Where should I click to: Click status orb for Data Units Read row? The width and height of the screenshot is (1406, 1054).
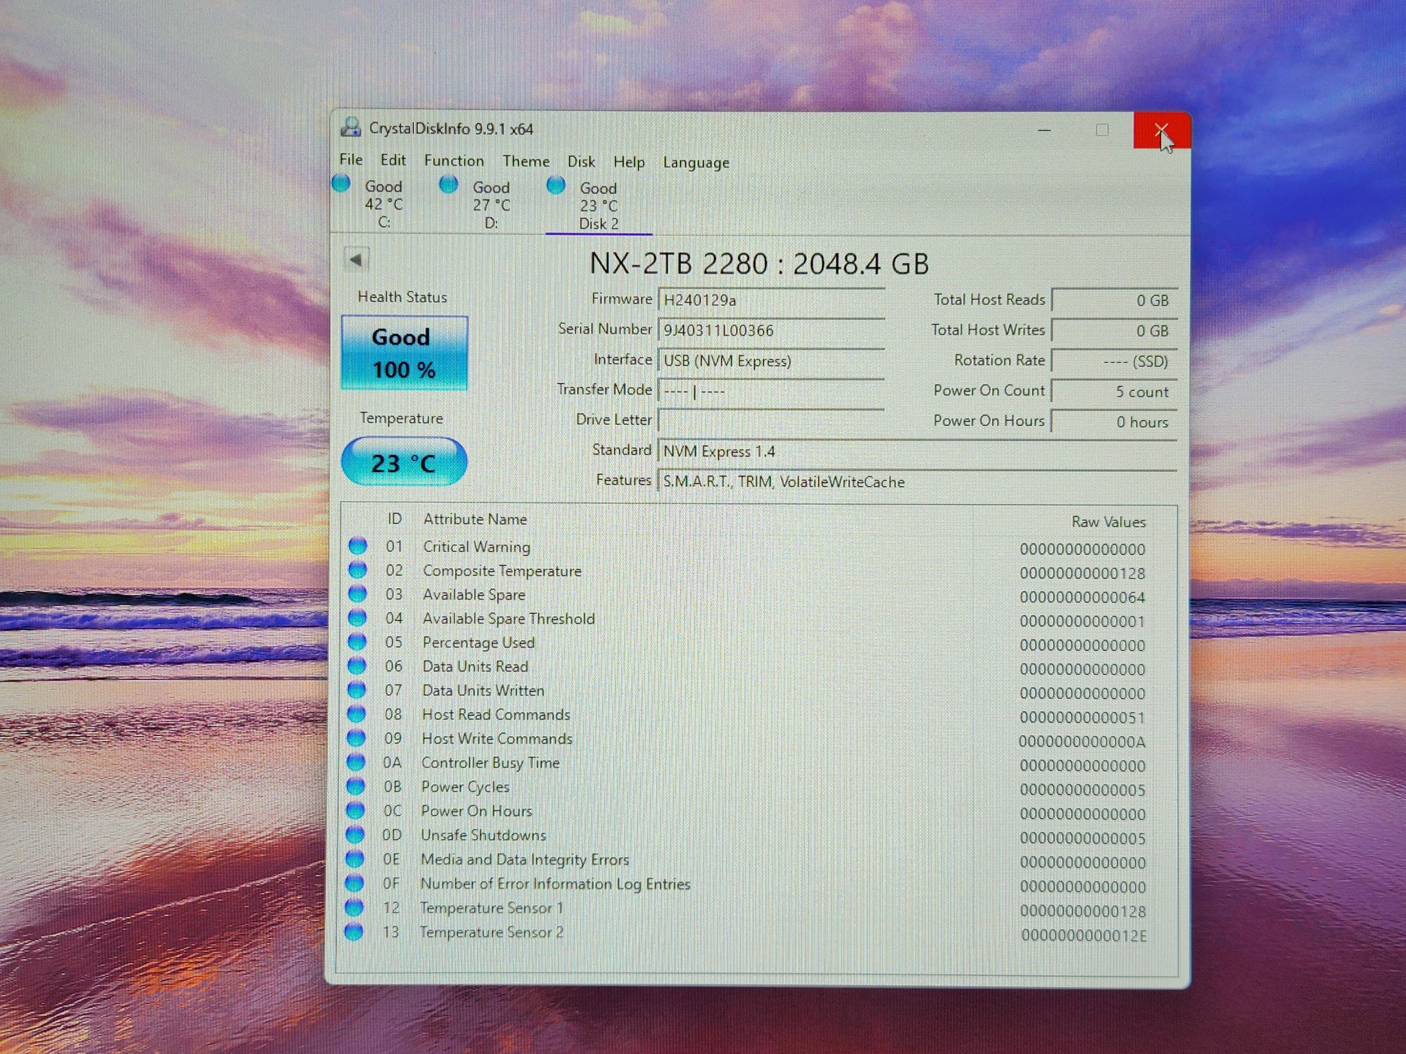356,666
